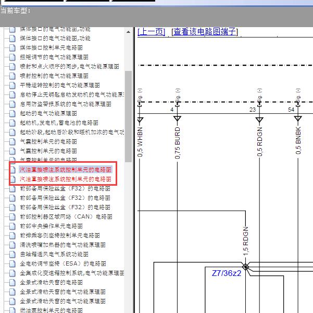Image resolution: width=313 pixels, height=313 pixels.
Task: Open 全集成化变速箱控制系统 entry
Action: pyautogui.click(x=72, y=273)
